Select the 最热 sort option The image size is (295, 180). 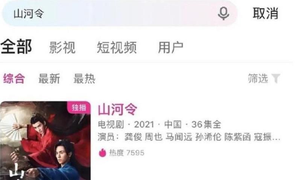click(x=84, y=79)
